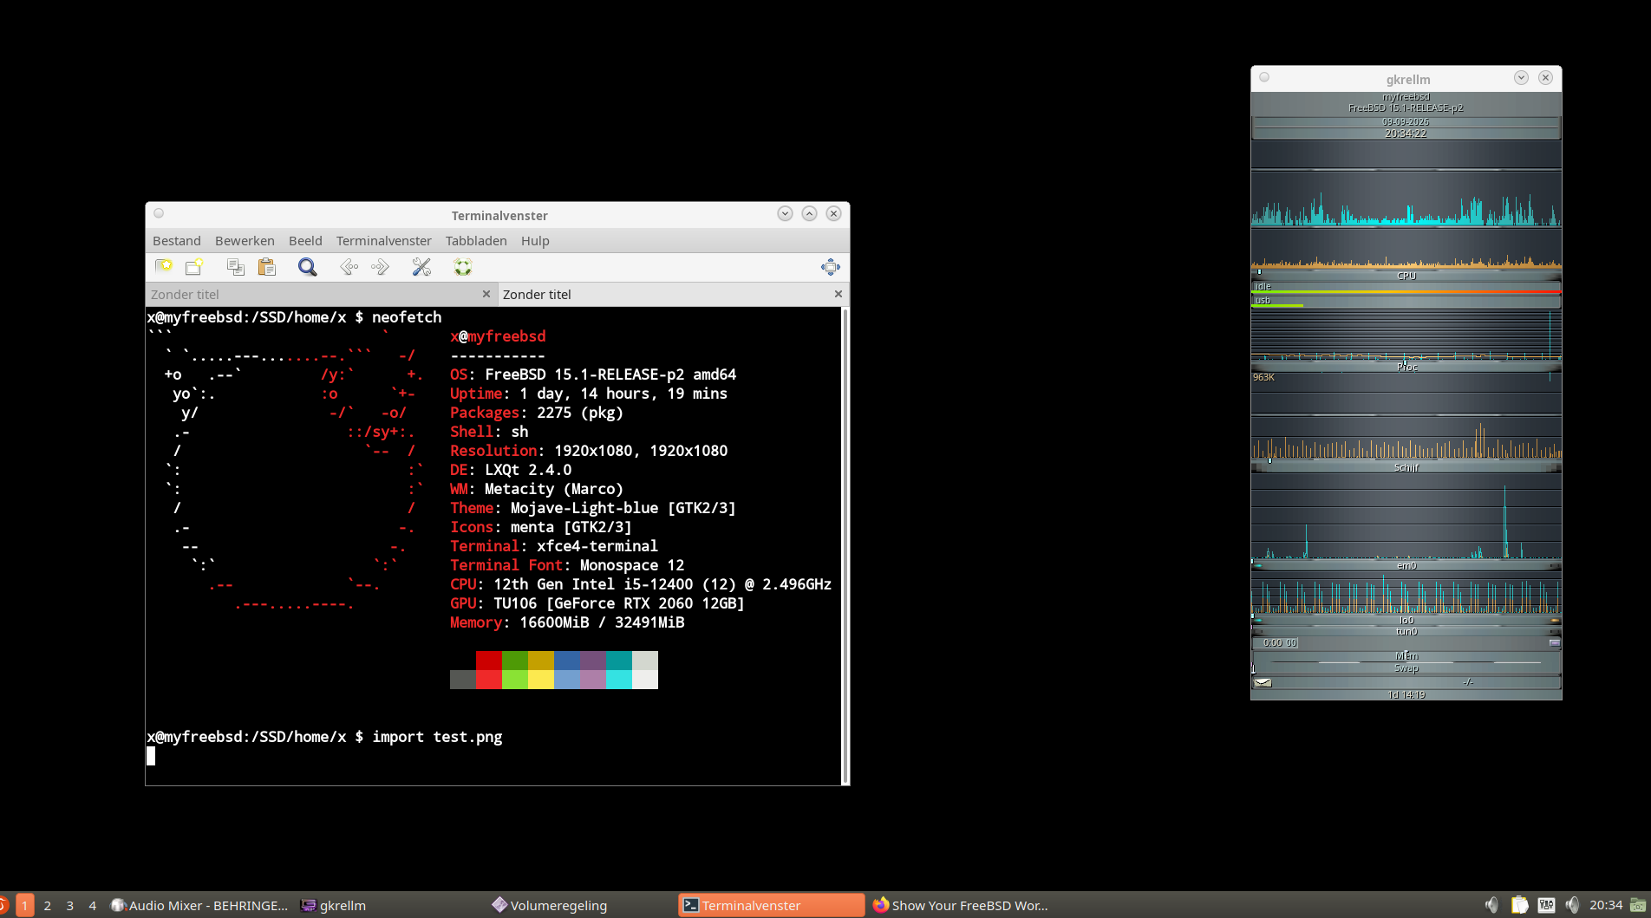Screen dimensions: 1651x918
Task: Close the second Zonder titel tab
Action: click(x=839, y=294)
